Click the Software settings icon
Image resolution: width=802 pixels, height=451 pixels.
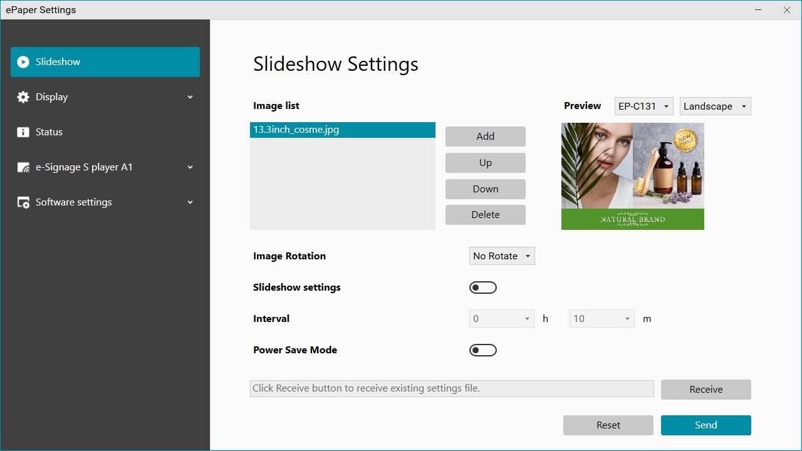[x=23, y=202]
